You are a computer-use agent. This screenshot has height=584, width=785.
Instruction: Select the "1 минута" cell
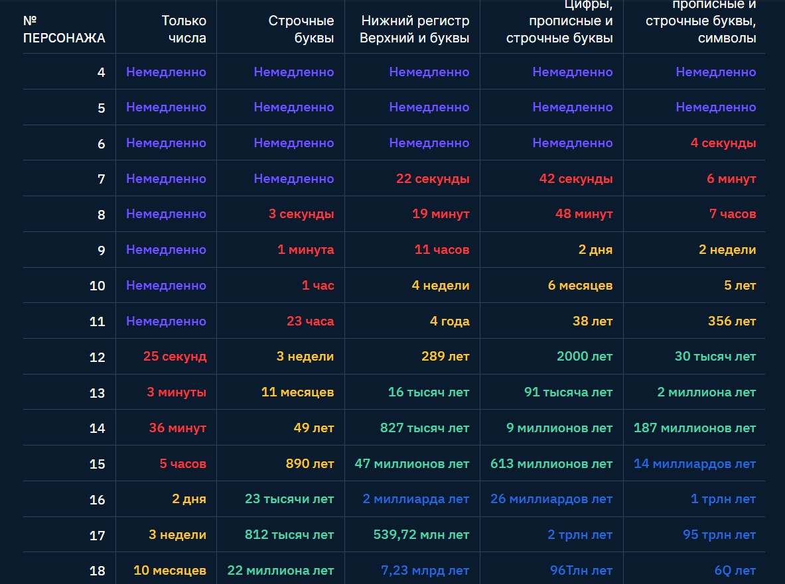click(x=305, y=250)
